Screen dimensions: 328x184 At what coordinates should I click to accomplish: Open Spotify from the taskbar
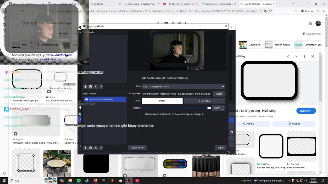pyautogui.click(x=79, y=181)
